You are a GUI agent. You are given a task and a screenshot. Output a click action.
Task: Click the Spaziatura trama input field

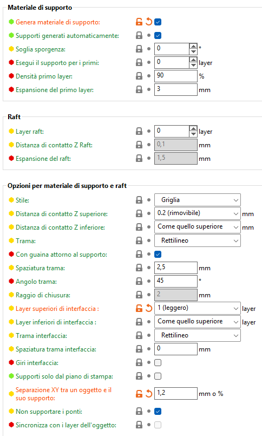tap(175, 268)
